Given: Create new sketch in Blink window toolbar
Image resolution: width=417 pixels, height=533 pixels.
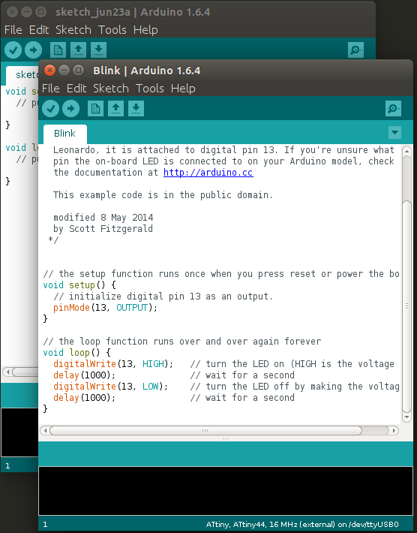Looking at the screenshot, I should pyautogui.click(x=95, y=108).
